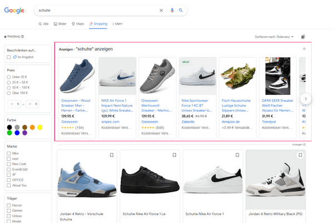Pick the green color swatch
This screenshot has width=334, height=223.
9,133
